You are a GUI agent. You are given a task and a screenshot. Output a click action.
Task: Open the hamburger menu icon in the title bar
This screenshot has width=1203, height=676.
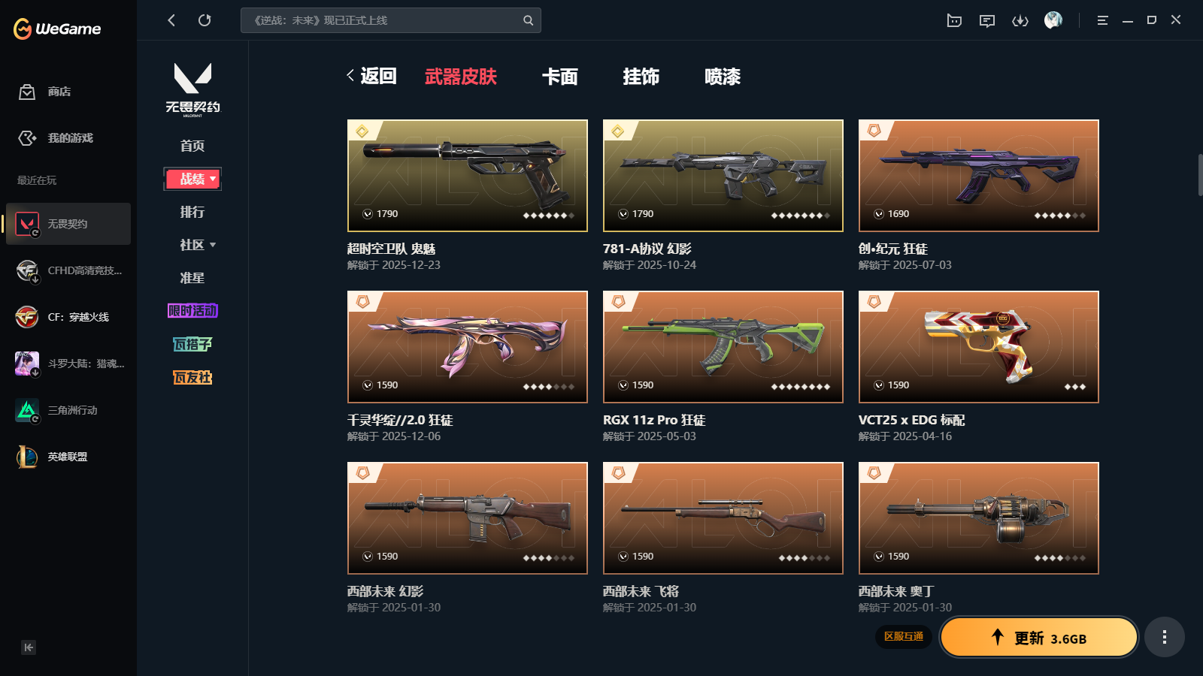(1102, 20)
